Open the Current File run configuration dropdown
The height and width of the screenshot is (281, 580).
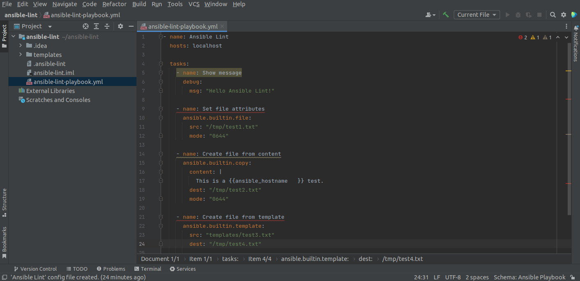(476, 14)
